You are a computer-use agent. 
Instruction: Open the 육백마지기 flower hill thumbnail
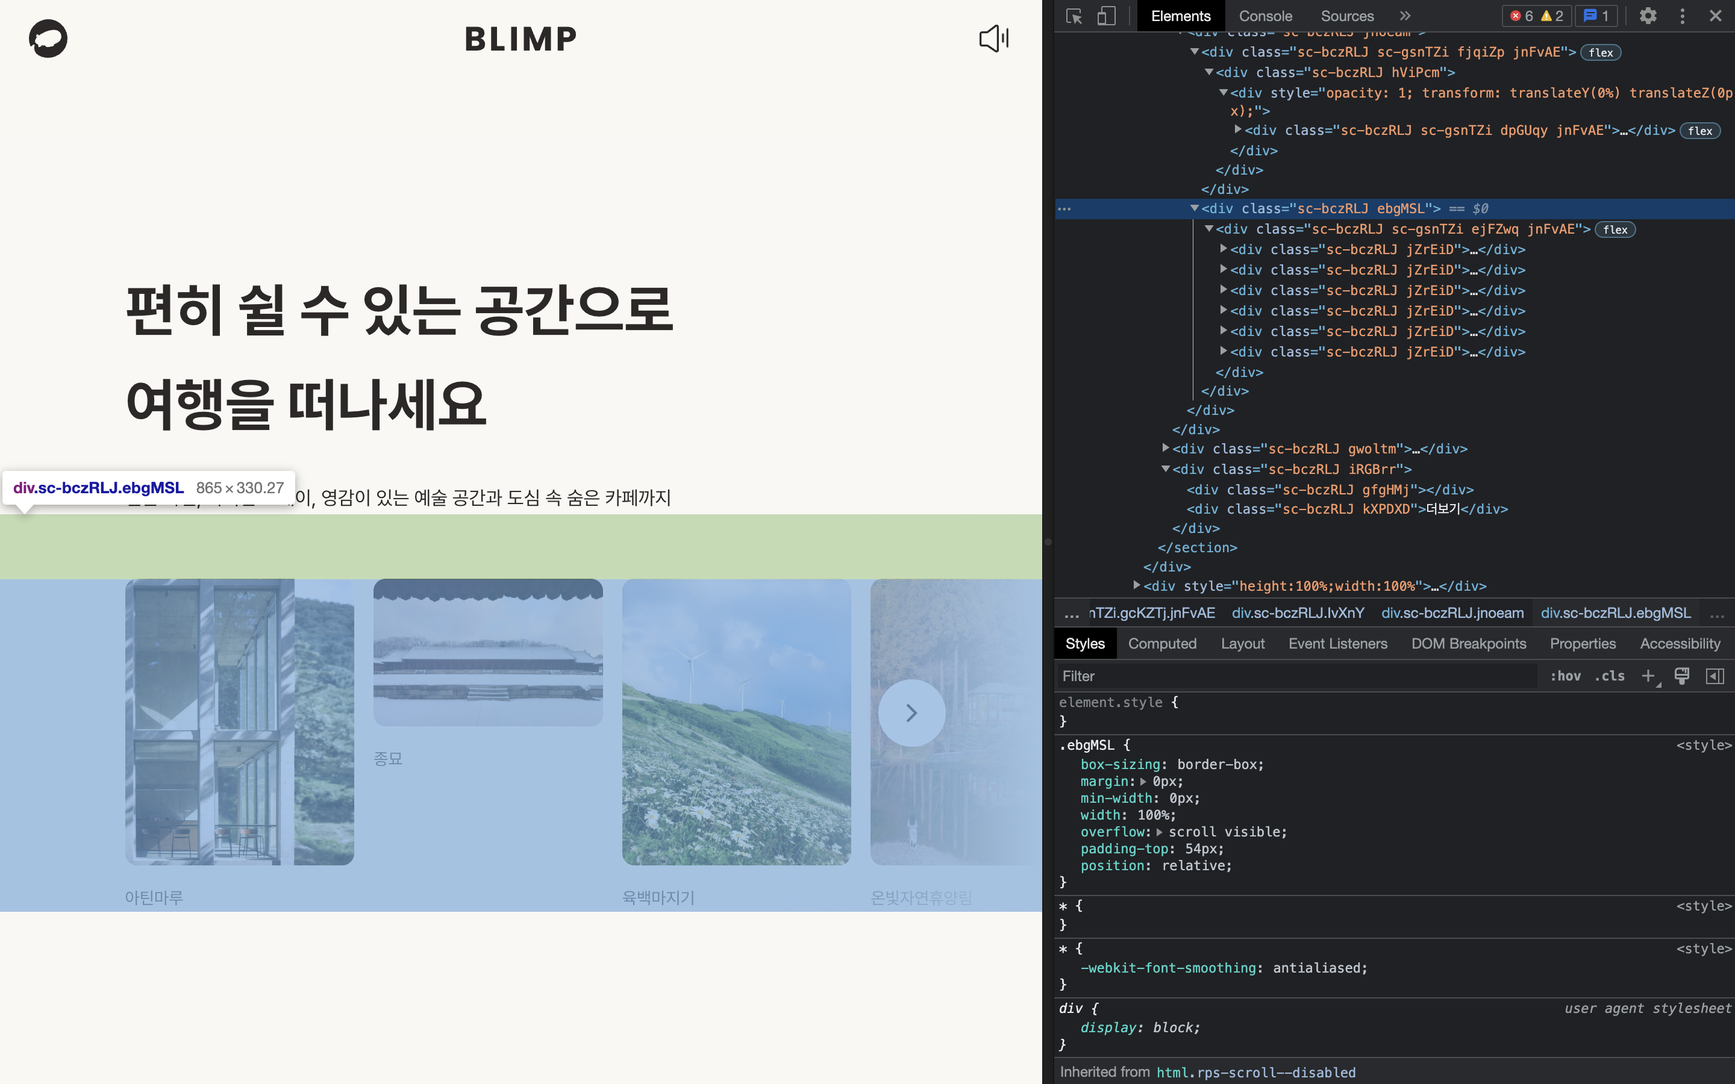(736, 722)
